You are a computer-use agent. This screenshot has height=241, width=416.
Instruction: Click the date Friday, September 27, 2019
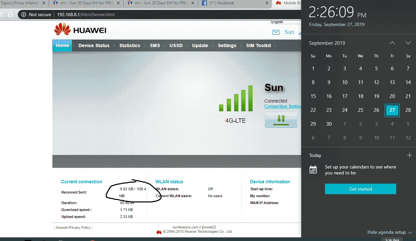337,25
